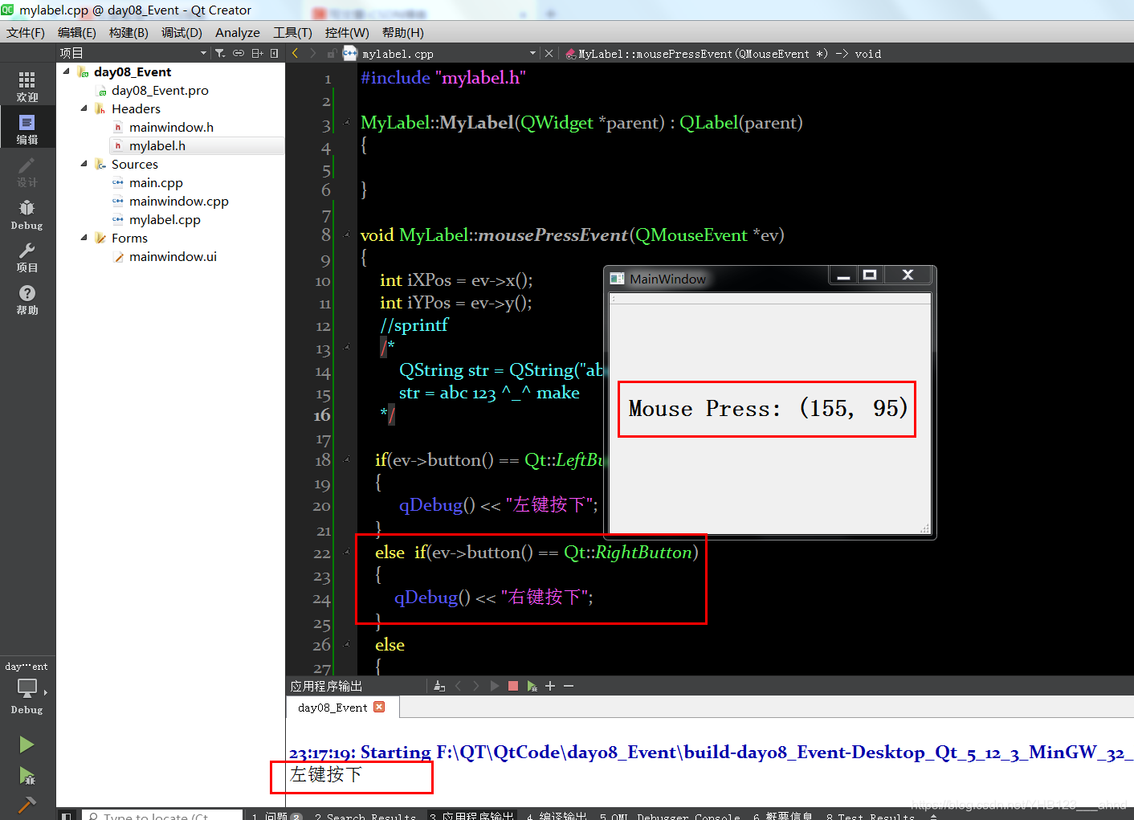Collapse the Forms folder
1134x820 pixels.
point(84,238)
